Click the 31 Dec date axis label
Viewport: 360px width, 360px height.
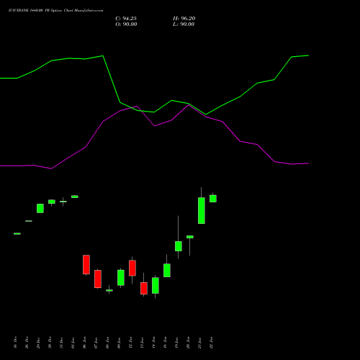[x=61, y=343]
